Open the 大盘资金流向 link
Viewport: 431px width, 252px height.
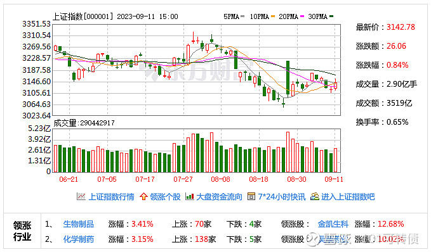click(219, 197)
